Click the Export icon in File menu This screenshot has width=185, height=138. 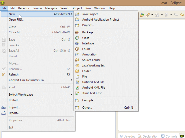pyautogui.click(x=3, y=113)
